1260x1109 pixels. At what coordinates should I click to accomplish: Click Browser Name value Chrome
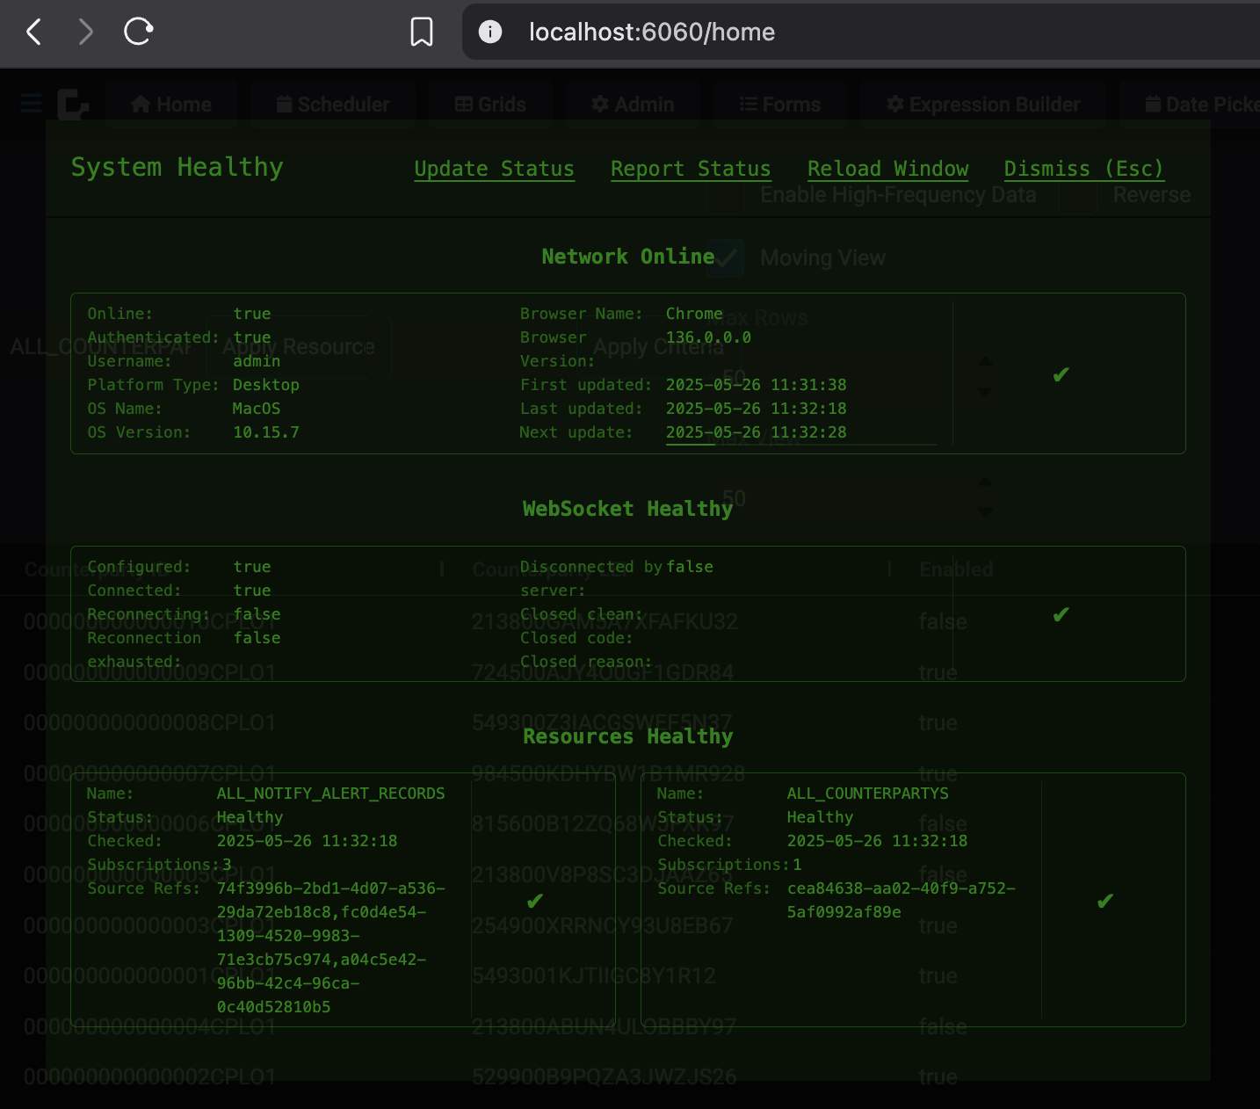pos(694,314)
